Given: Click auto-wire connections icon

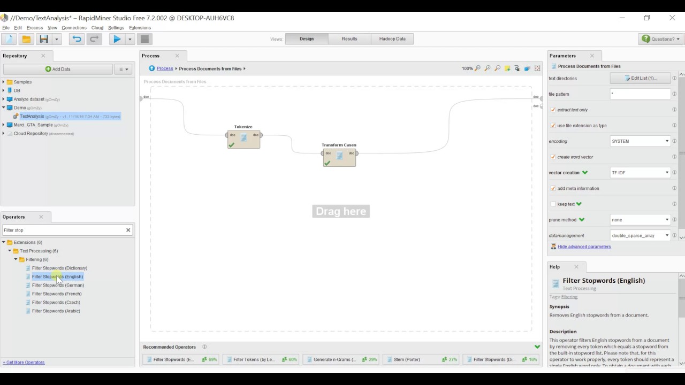Looking at the screenshot, I should 517,68.
